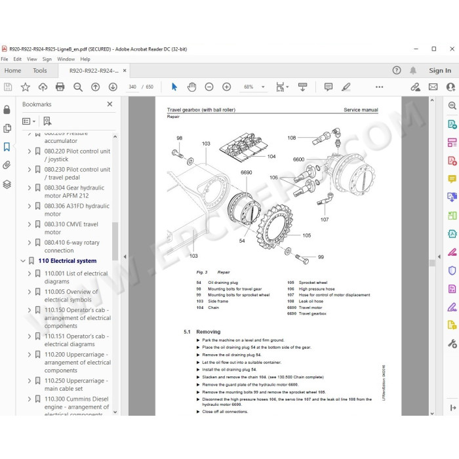Add document to favorites with star icon
Screen dimensions: 459x459
coord(26,87)
